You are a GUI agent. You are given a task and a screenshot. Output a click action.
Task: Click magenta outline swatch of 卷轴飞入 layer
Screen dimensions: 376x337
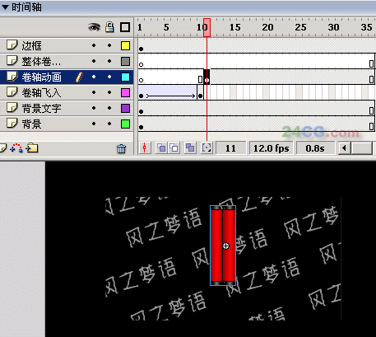pyautogui.click(x=125, y=92)
